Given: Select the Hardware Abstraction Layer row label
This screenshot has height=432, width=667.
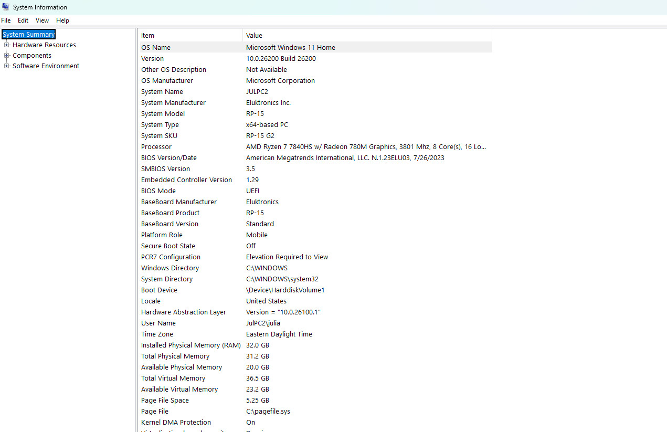Looking at the screenshot, I should pyautogui.click(x=184, y=312).
